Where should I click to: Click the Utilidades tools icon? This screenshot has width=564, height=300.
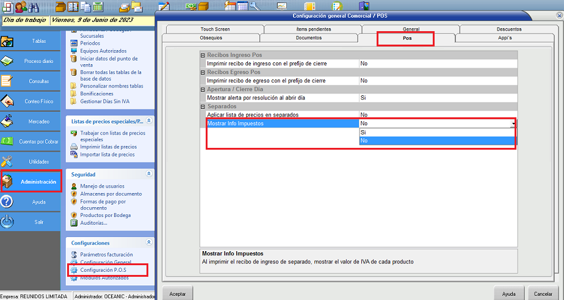pyautogui.click(x=7, y=161)
